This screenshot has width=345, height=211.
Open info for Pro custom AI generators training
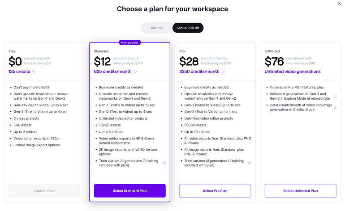click(250, 163)
